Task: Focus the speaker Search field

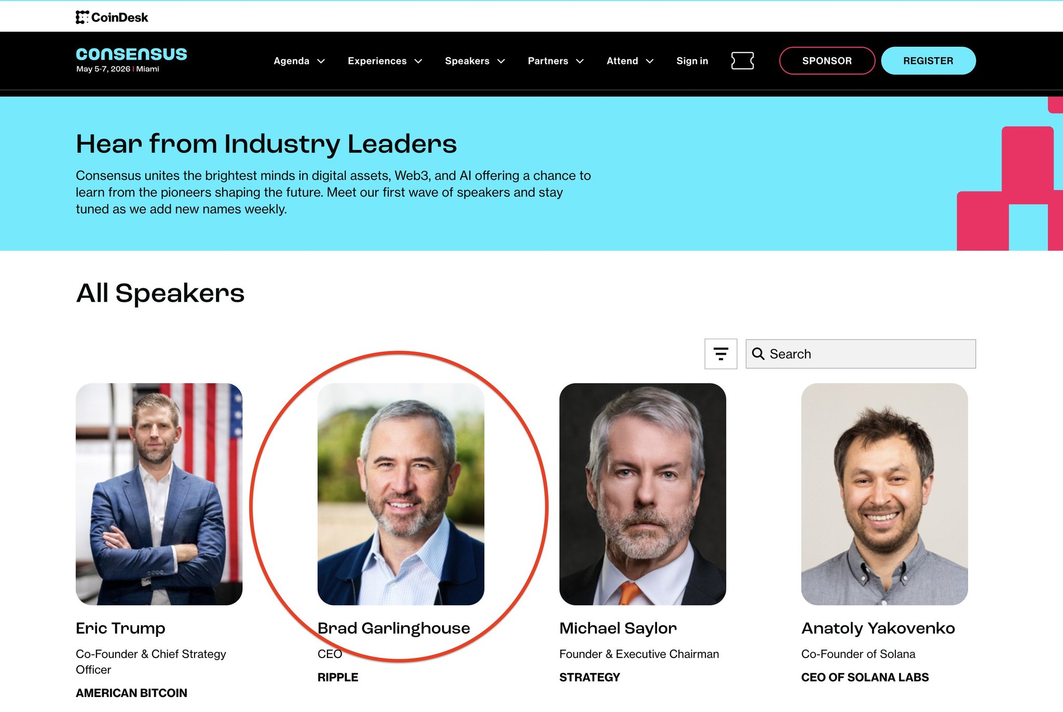Action: click(x=861, y=354)
